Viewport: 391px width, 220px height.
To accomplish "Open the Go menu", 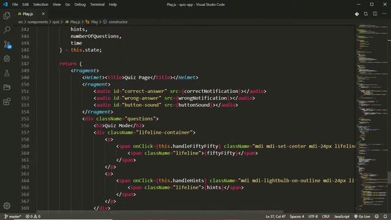I will pyautogui.click(x=68, y=4).
